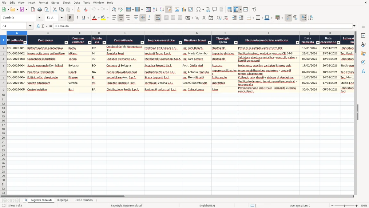Open the font name dropdown
Image resolution: width=369 pixels, height=208 pixels.
click(39, 18)
